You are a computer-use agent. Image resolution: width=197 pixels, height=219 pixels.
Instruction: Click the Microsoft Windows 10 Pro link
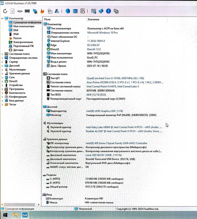pyautogui.click(x=102, y=33)
